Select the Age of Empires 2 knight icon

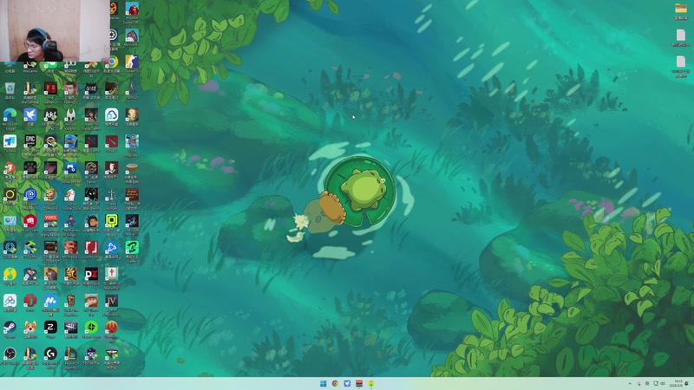tap(132, 142)
